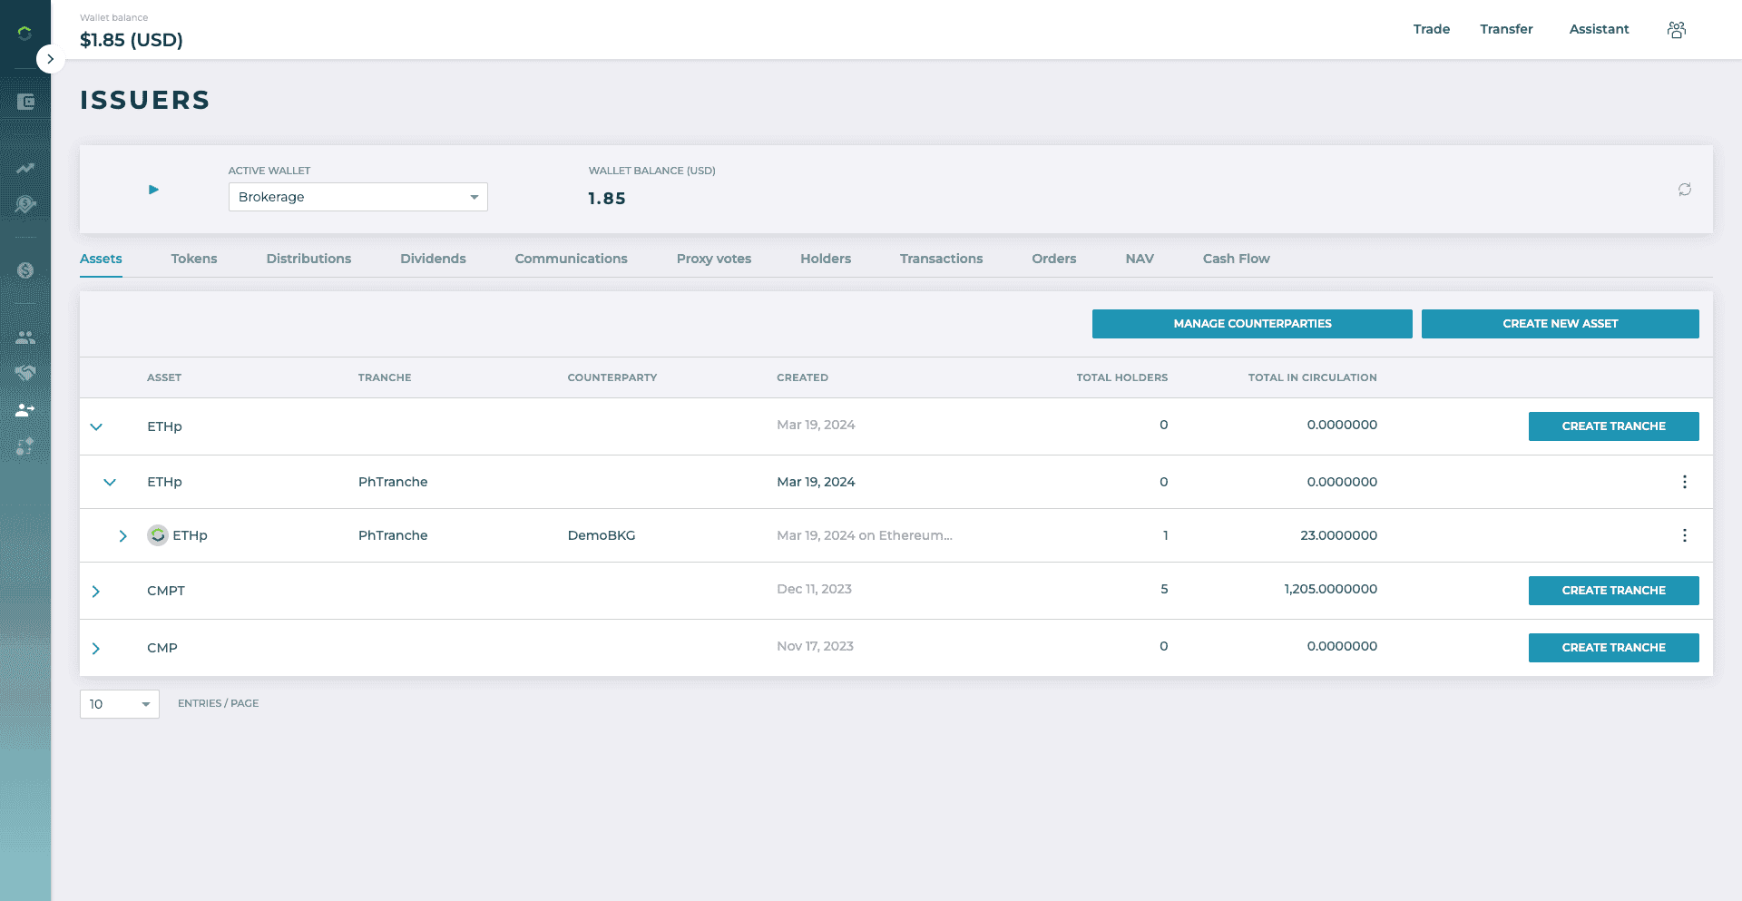Click the Tranche column header

385,377
